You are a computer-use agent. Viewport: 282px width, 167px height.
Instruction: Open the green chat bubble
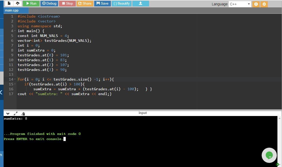[269, 155]
